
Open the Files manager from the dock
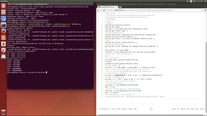pyautogui.click(x=4, y=13)
